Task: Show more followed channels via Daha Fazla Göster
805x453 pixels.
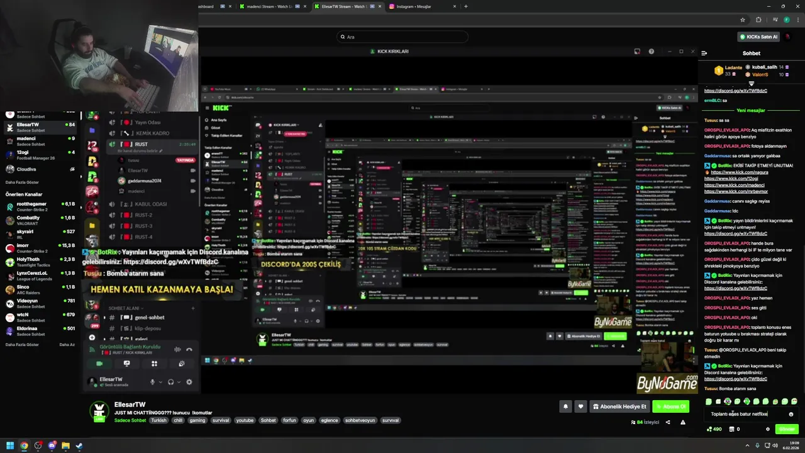Action: (x=22, y=182)
